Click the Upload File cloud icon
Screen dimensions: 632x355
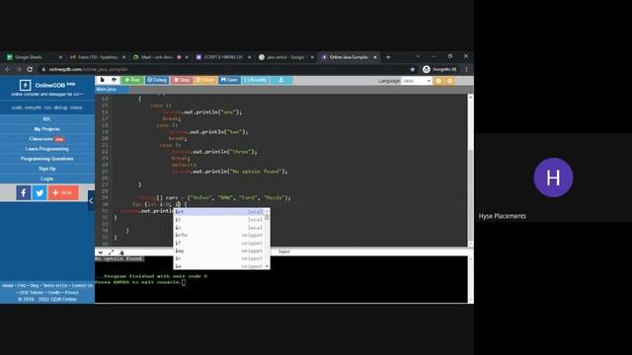[115, 80]
